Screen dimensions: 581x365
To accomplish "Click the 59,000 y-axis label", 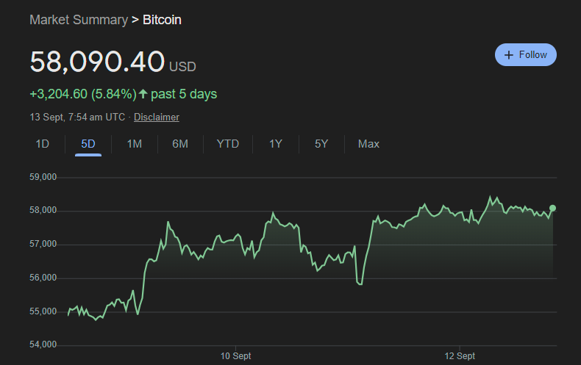I will [x=44, y=178].
